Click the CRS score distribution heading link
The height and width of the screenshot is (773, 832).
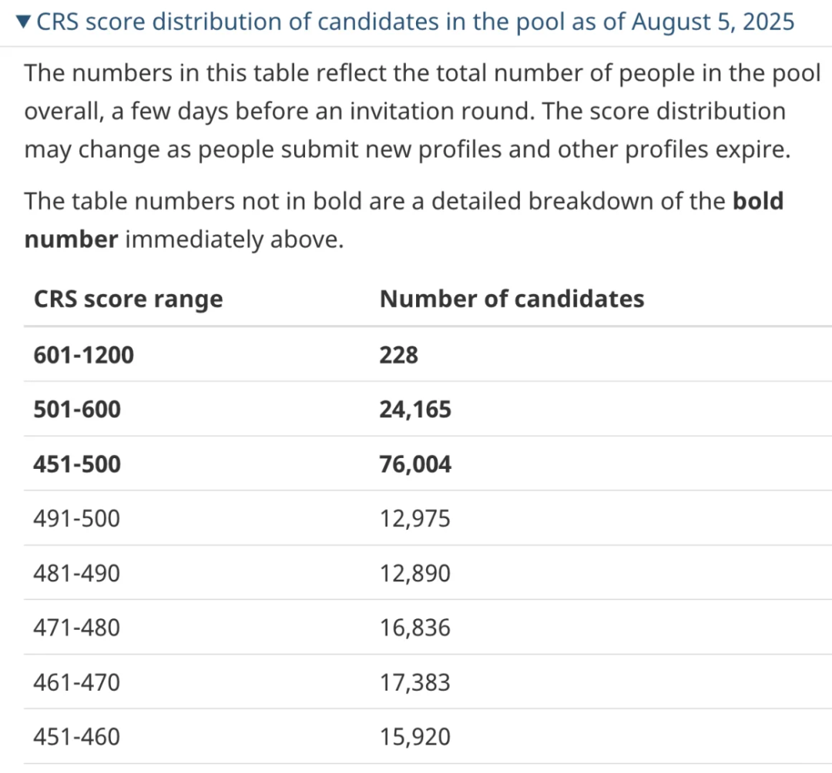(415, 22)
